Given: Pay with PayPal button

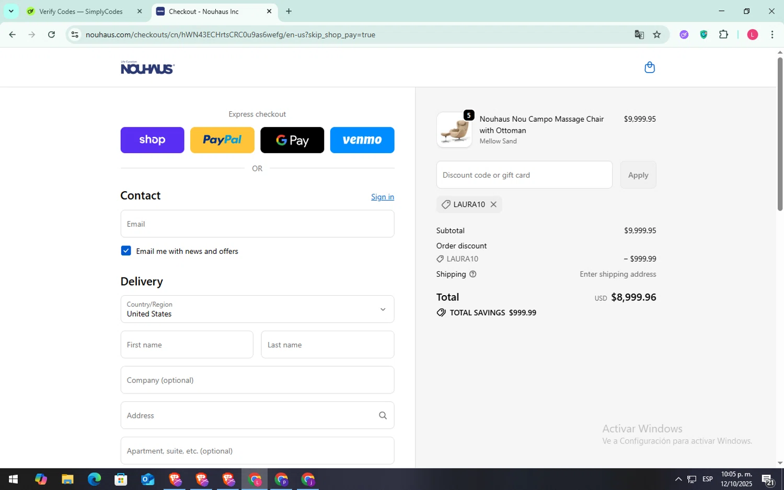Looking at the screenshot, I should (x=222, y=140).
